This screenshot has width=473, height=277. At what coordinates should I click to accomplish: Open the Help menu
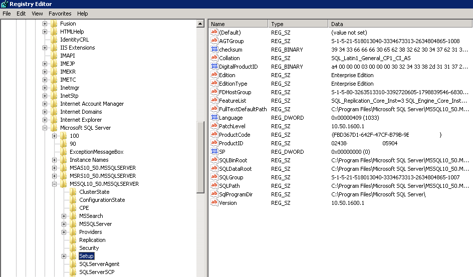tap(82, 14)
